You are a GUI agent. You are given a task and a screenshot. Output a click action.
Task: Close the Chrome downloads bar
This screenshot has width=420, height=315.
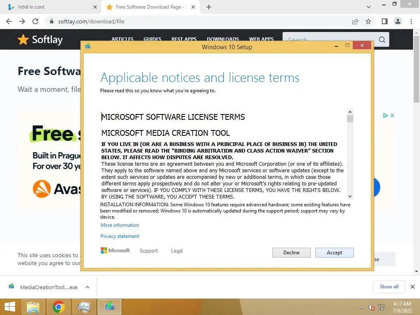[413, 287]
